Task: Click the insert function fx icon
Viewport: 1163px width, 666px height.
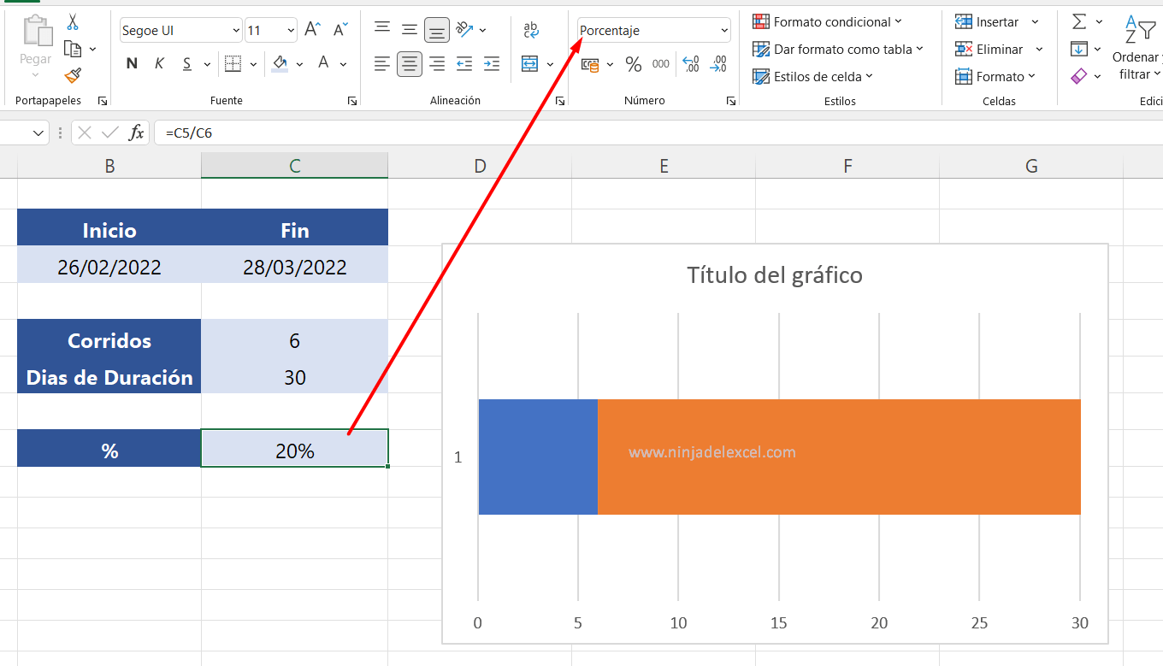Action: [136, 133]
